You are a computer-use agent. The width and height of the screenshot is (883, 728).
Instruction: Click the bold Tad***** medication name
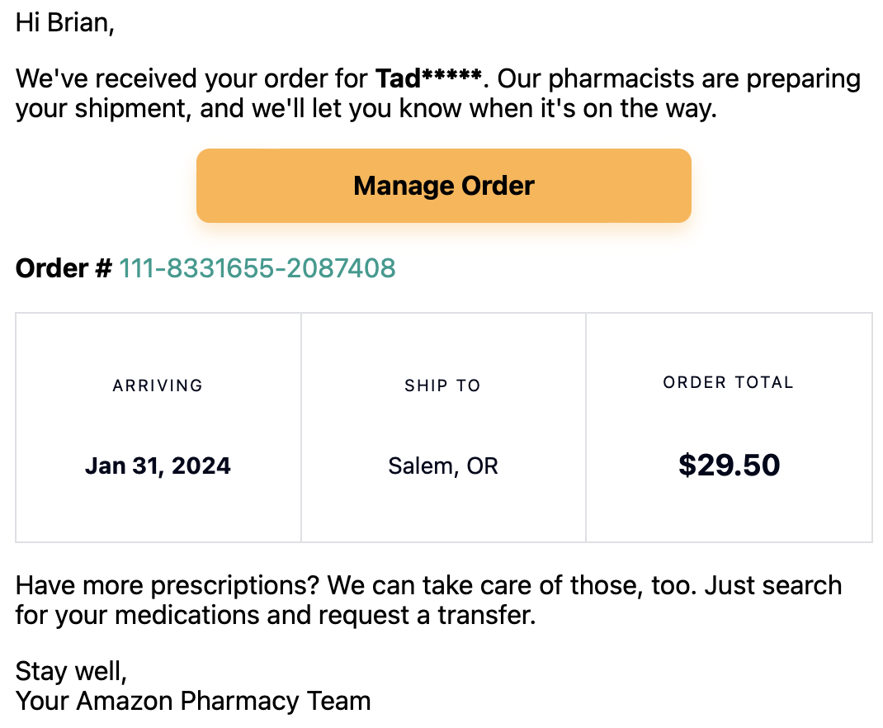428,79
